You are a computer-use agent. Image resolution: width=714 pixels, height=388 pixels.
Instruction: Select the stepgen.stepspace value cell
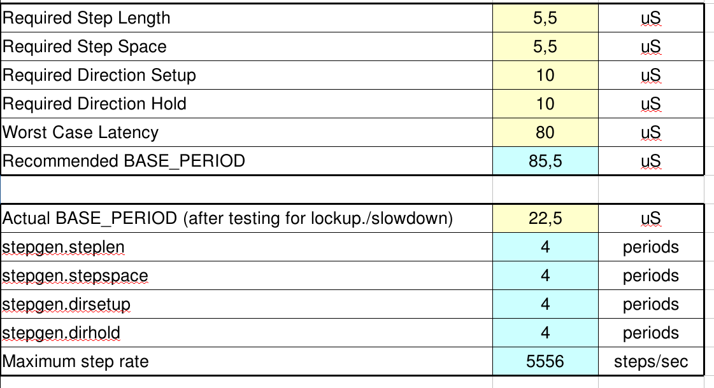coord(545,275)
